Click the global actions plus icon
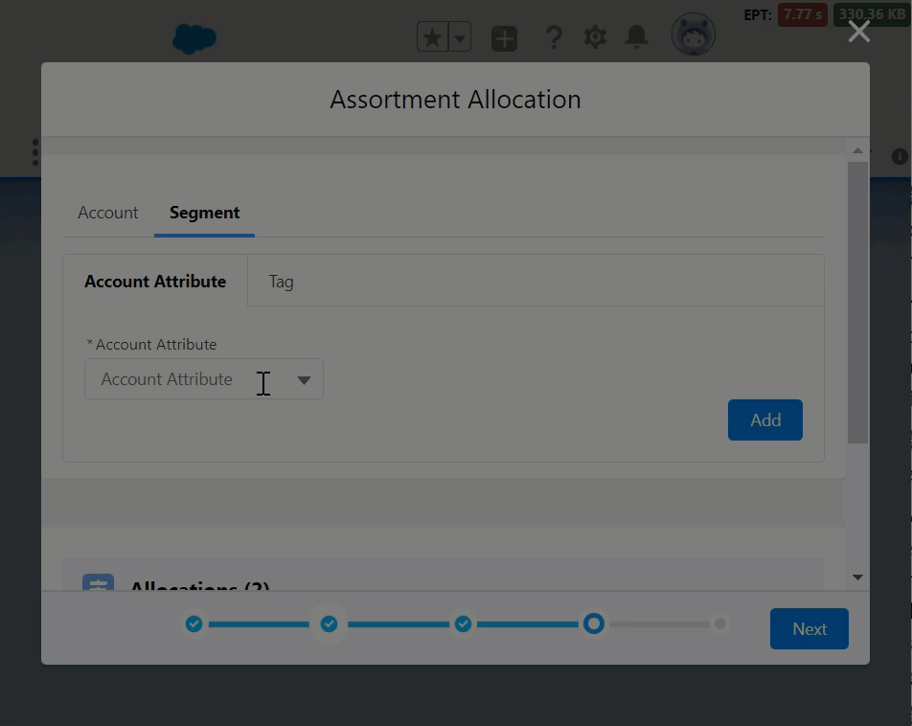The image size is (912, 726). tap(504, 38)
